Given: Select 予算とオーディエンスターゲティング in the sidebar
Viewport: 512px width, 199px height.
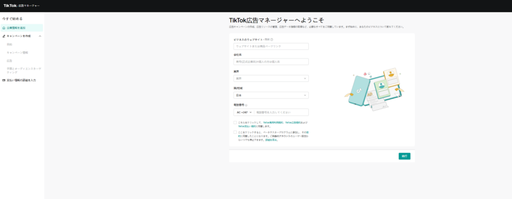Looking at the screenshot, I should pyautogui.click(x=24, y=70).
